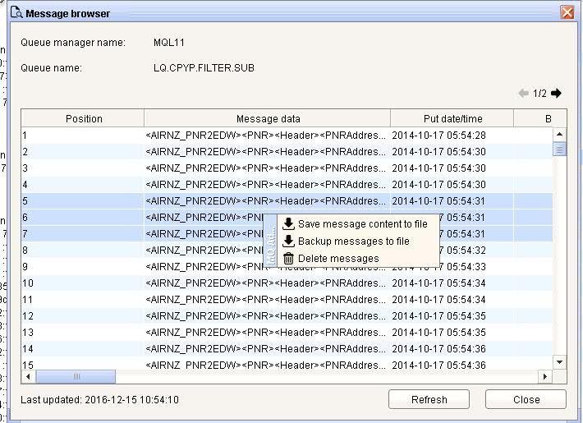Click the download icon beside Save message content

[288, 224]
